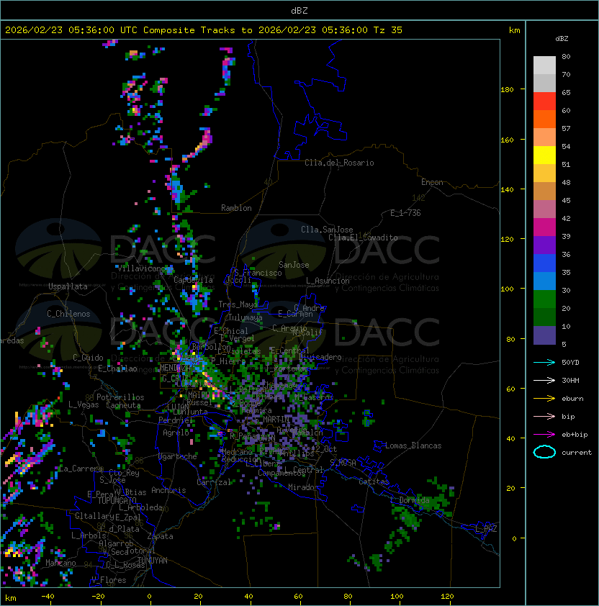
Task: Click the Manzano map label
Action: 60,563
